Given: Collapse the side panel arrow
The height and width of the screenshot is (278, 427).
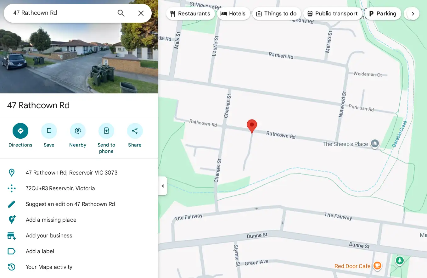Looking at the screenshot, I should tap(162, 186).
